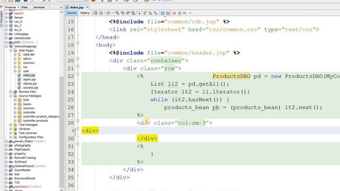Select the beans package
The height and width of the screenshot is (191, 340).
tap(27, 104)
